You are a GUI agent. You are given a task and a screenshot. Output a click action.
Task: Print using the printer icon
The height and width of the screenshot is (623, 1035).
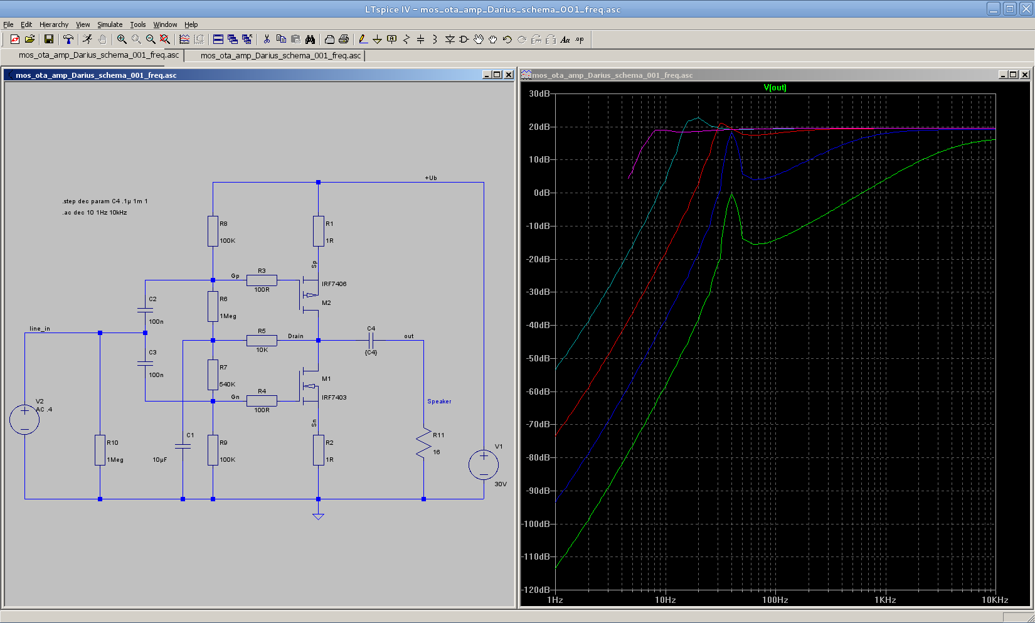(344, 39)
